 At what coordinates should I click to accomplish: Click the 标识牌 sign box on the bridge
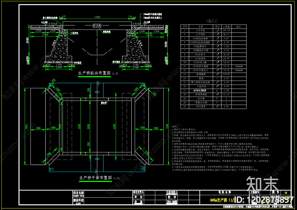pyautogui.click(x=97, y=26)
